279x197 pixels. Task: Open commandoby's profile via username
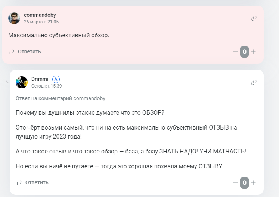40,15
